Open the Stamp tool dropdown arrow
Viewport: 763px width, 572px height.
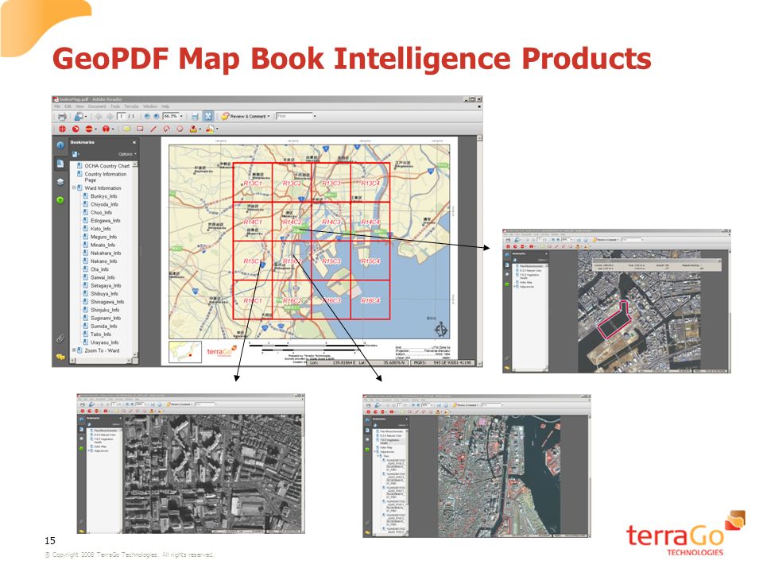click(200, 129)
